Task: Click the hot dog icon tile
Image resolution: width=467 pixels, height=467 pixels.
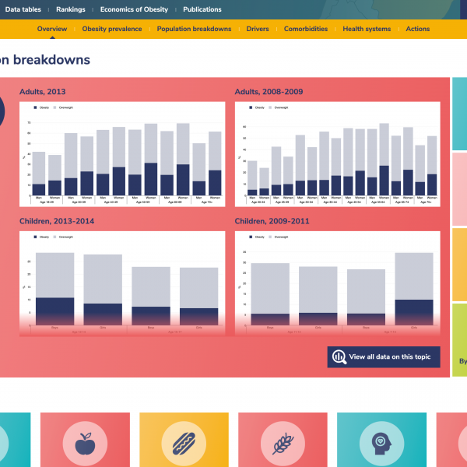Action: pos(183,444)
